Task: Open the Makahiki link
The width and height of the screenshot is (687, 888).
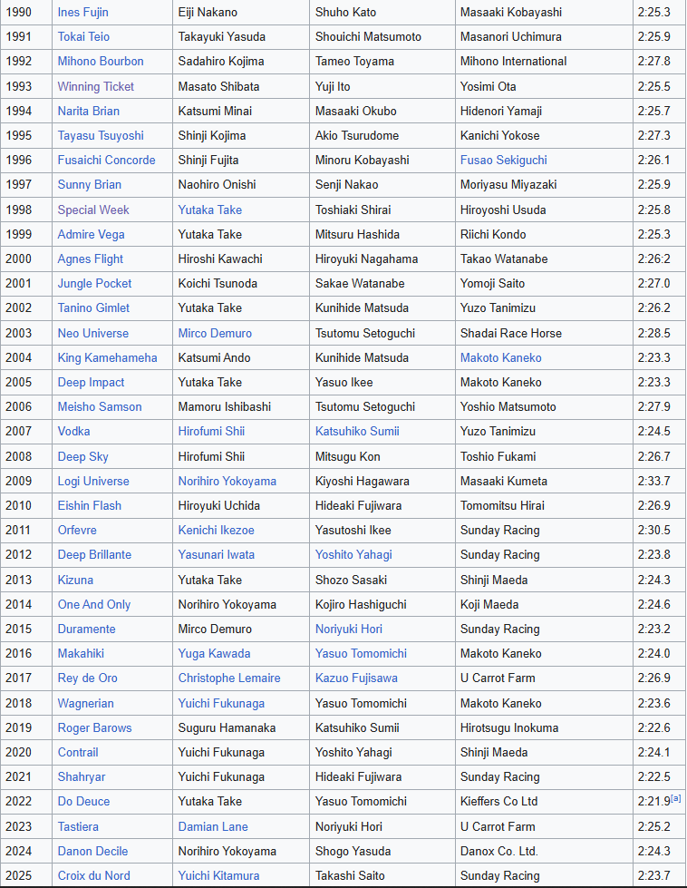Action: tap(81, 654)
